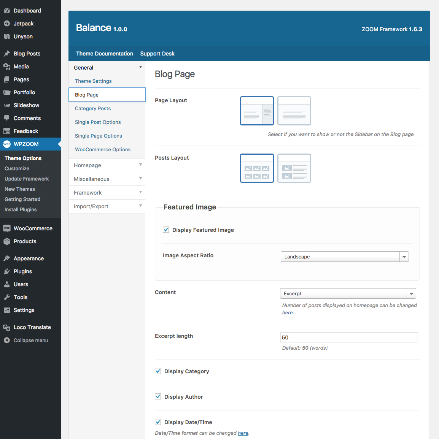Select list posts layout

294,168
